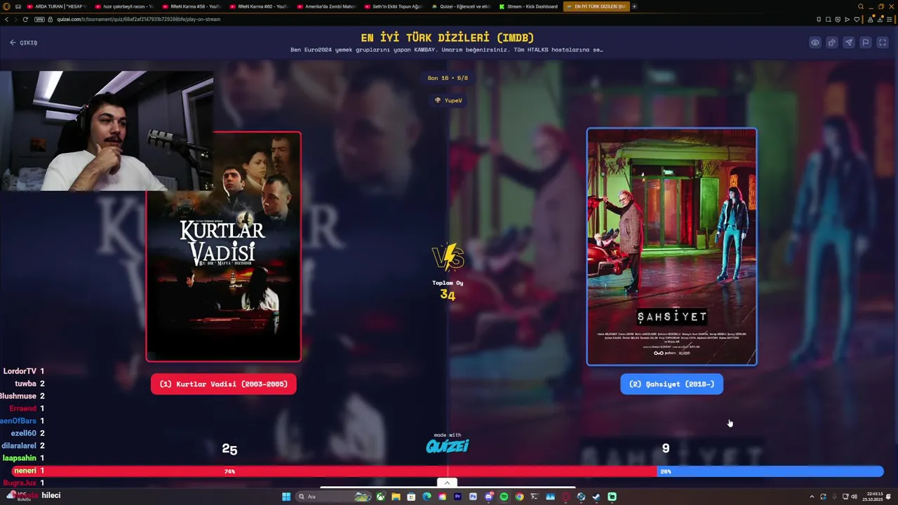Image resolution: width=898 pixels, height=505 pixels.
Task: Open Adobe Photoshop from taskbar
Action: pyautogui.click(x=473, y=497)
